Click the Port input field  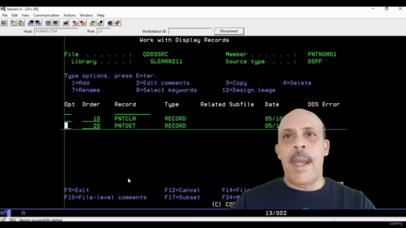(x=103, y=31)
